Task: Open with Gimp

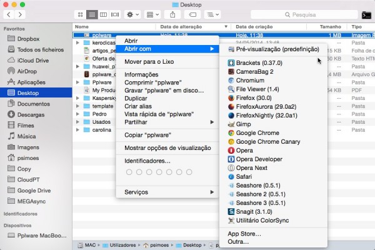Action: (273, 124)
